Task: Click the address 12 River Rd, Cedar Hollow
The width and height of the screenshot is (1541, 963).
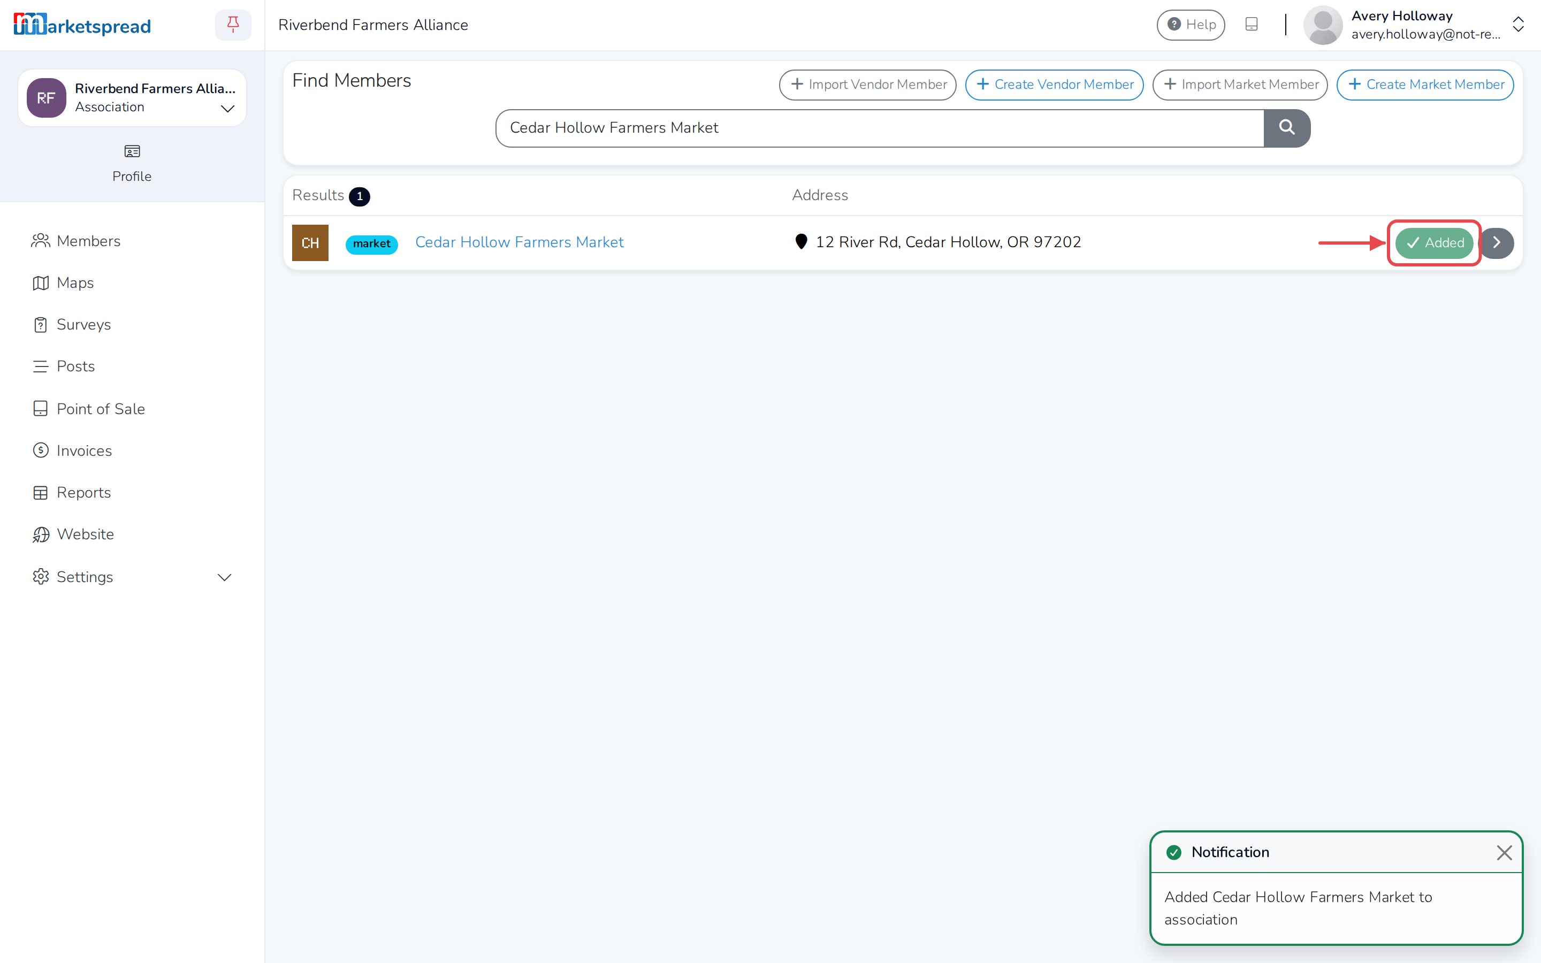Action: pyautogui.click(x=948, y=242)
